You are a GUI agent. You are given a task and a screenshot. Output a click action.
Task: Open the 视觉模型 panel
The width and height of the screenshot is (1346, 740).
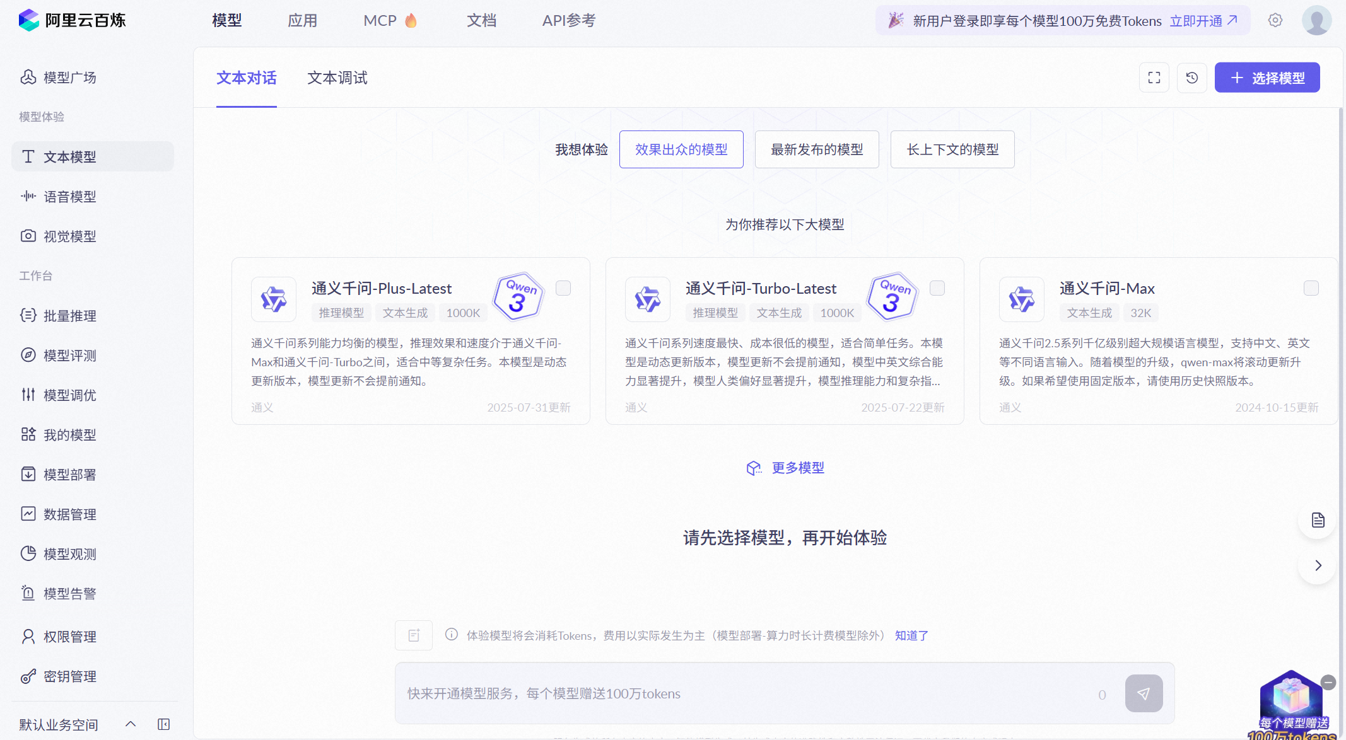click(x=69, y=236)
